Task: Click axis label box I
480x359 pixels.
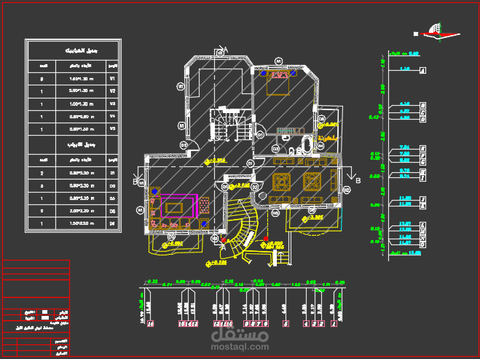Action: 422,178
